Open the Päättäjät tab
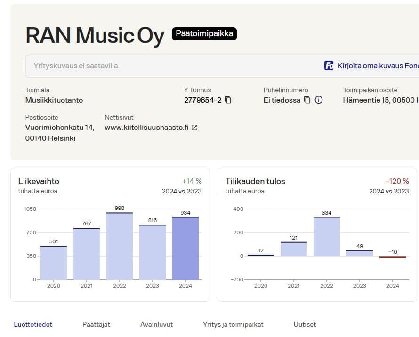Screen dimensions: 419x337 96,324
